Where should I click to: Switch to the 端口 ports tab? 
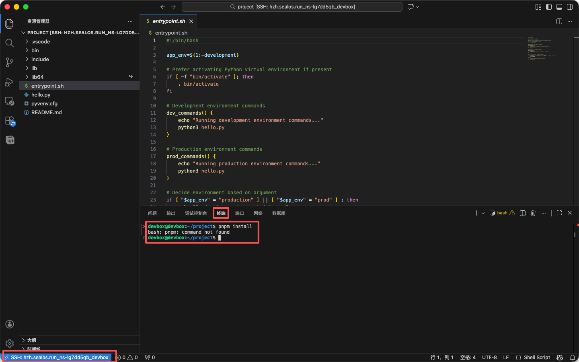[240, 213]
